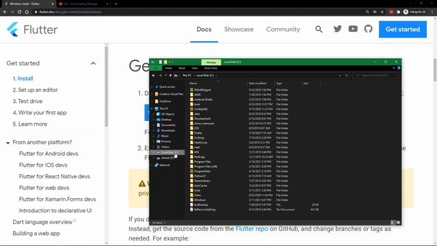Open the browser extensions puzzle icon
The height and width of the screenshot is (246, 437).
[398, 12]
